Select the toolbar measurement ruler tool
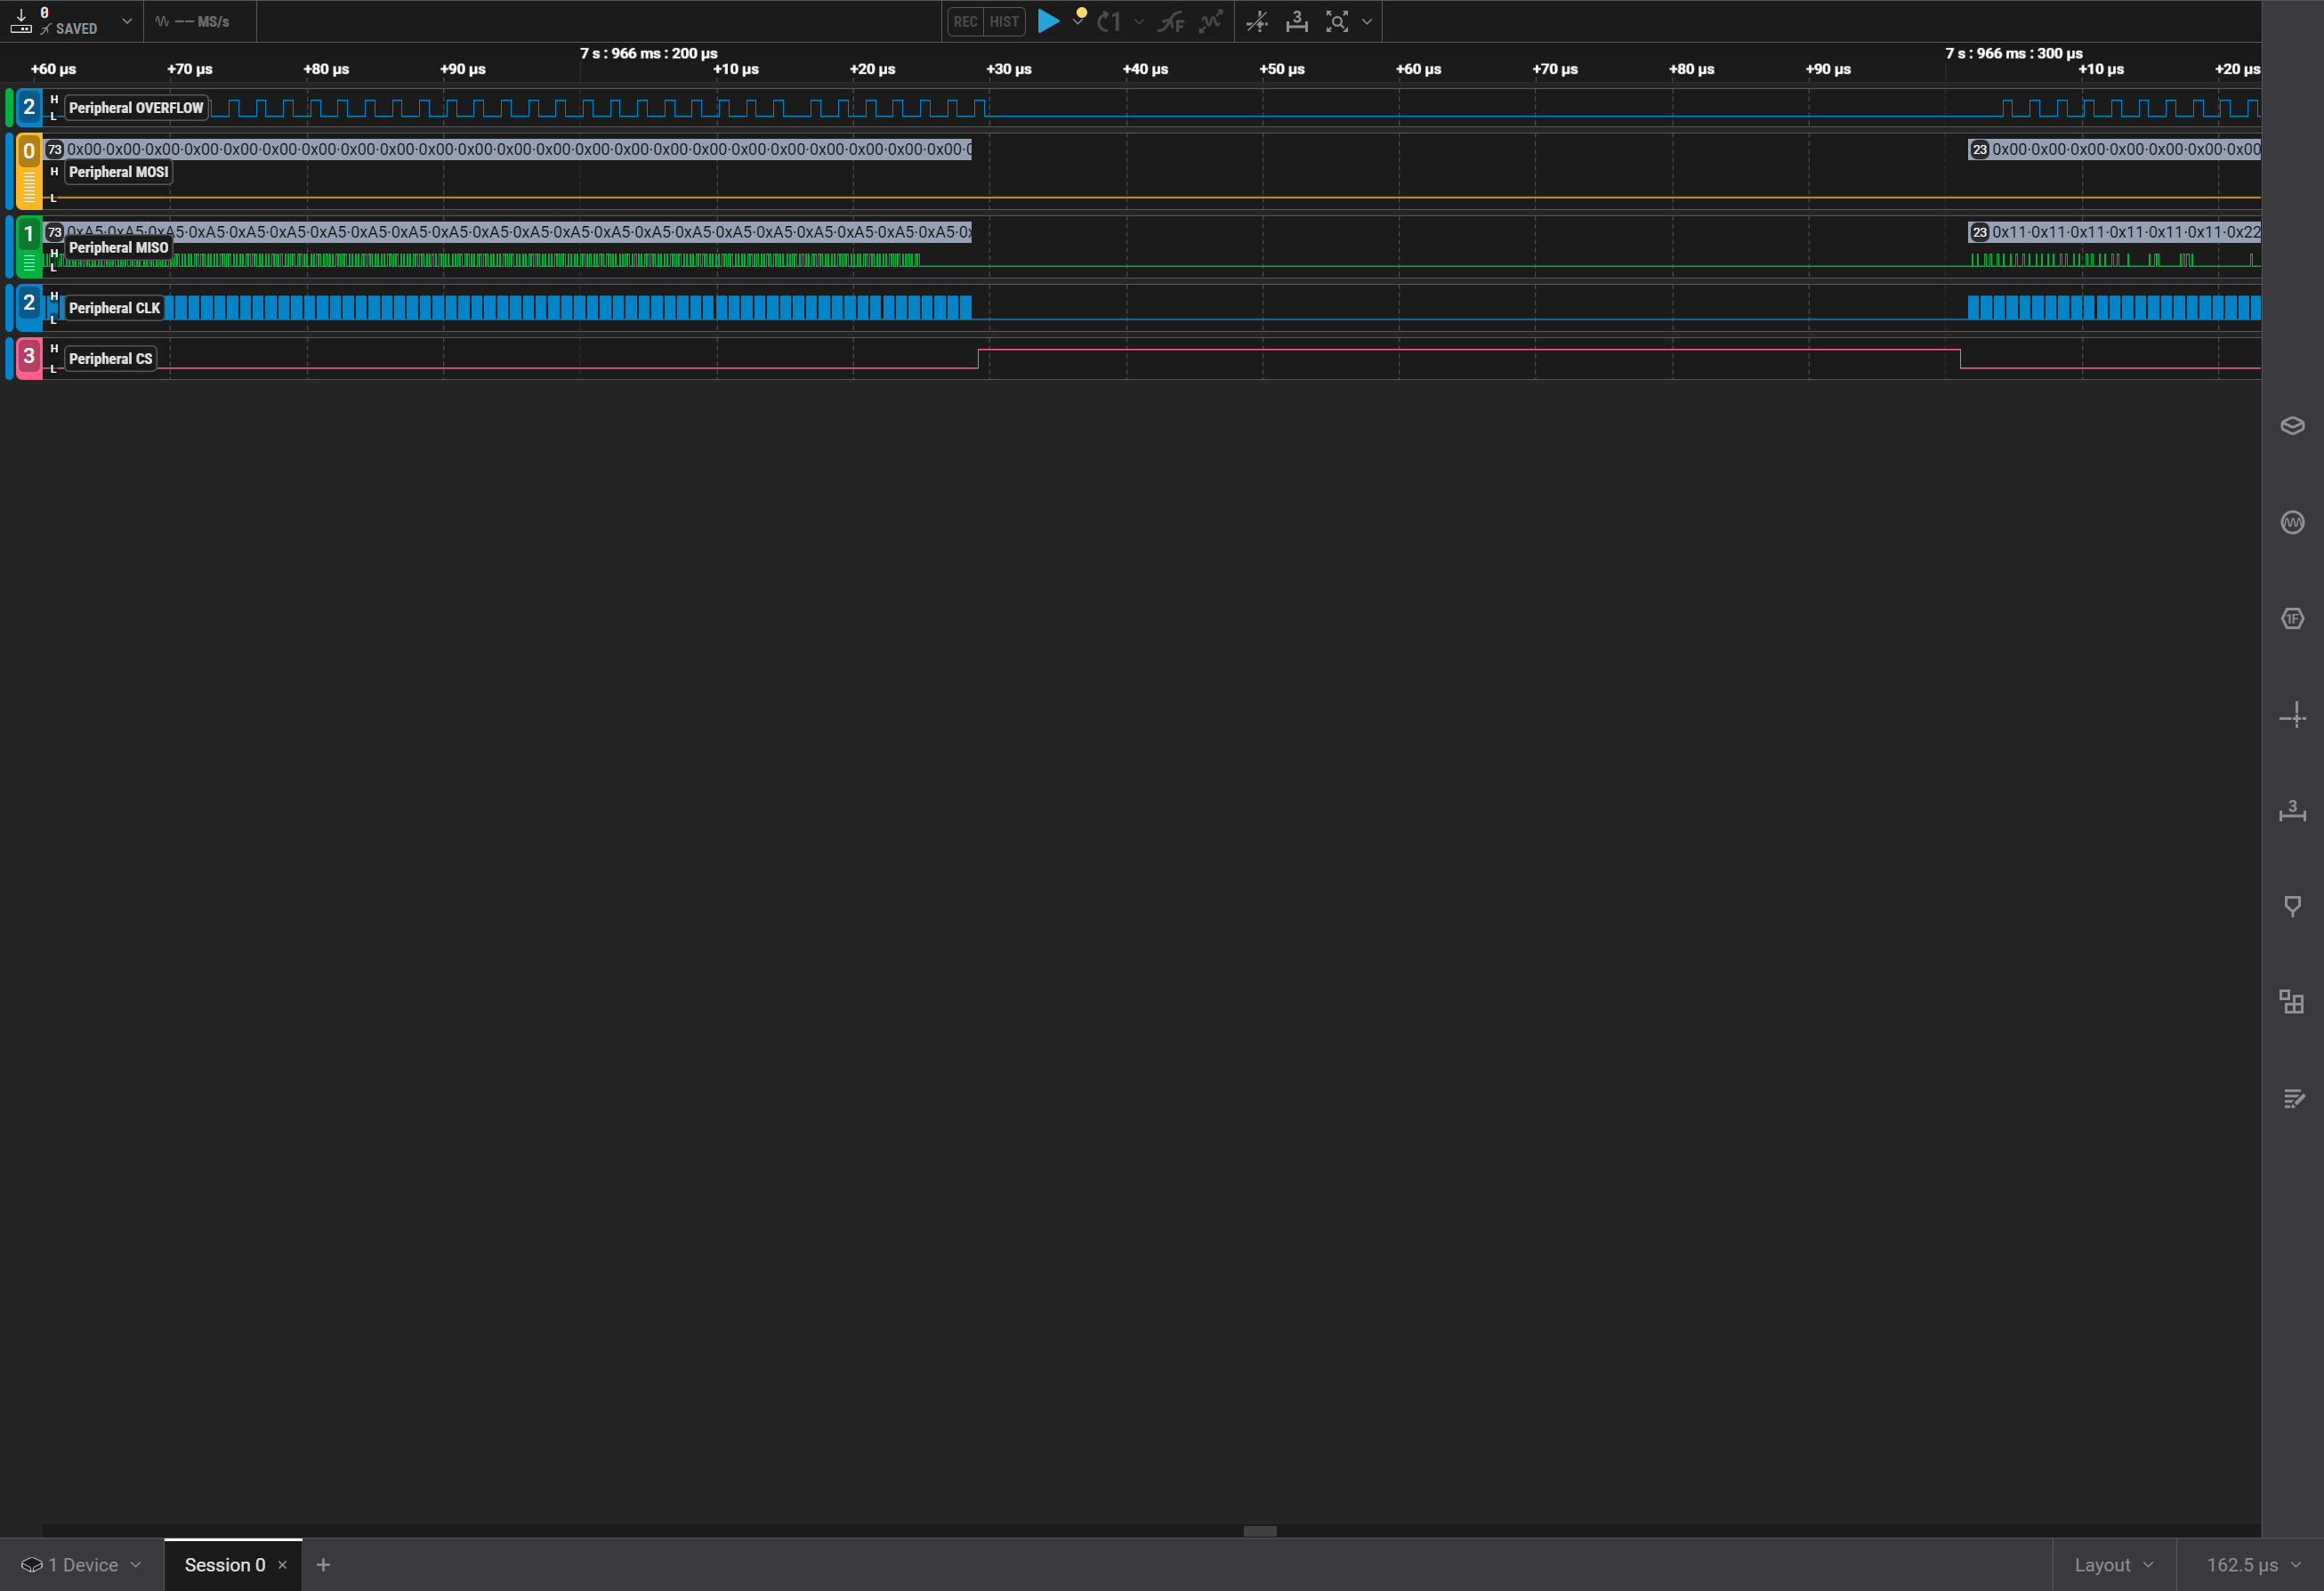Screen dimensions: 2324x1591 (x=1297, y=21)
